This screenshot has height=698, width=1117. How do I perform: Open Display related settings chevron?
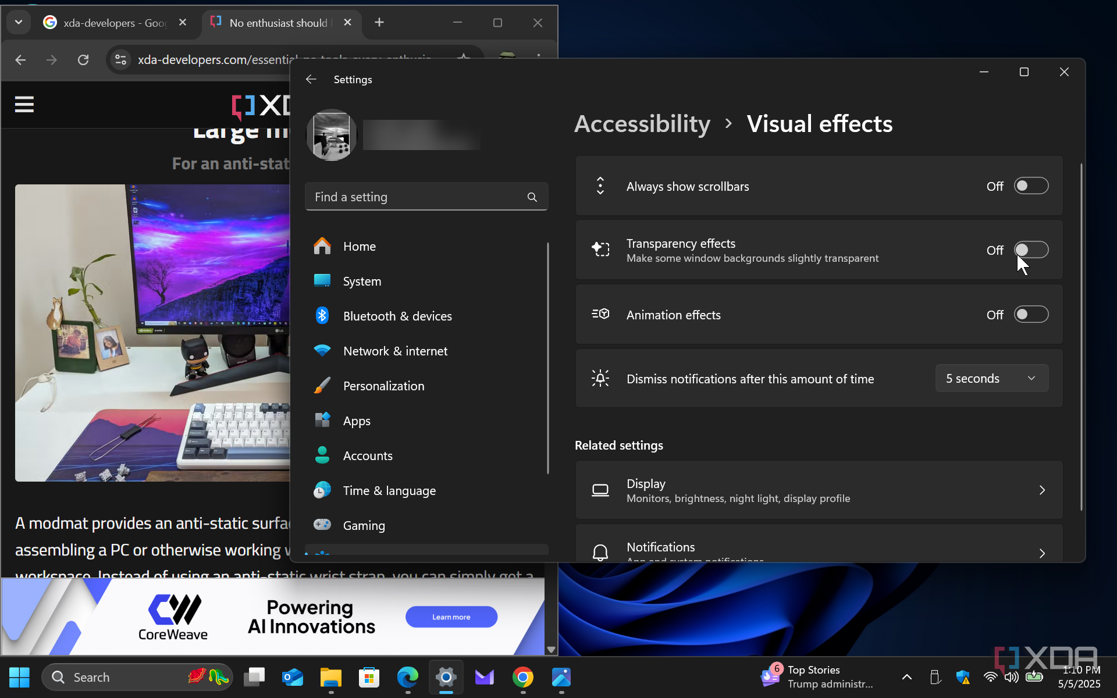point(1042,490)
